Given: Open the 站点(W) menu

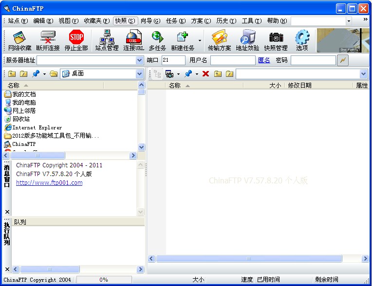Looking at the screenshot, I should pyautogui.click(x=18, y=21).
